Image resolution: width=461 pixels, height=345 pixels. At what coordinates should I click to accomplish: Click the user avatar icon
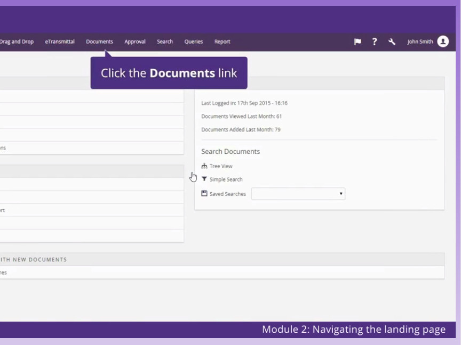[x=443, y=42]
